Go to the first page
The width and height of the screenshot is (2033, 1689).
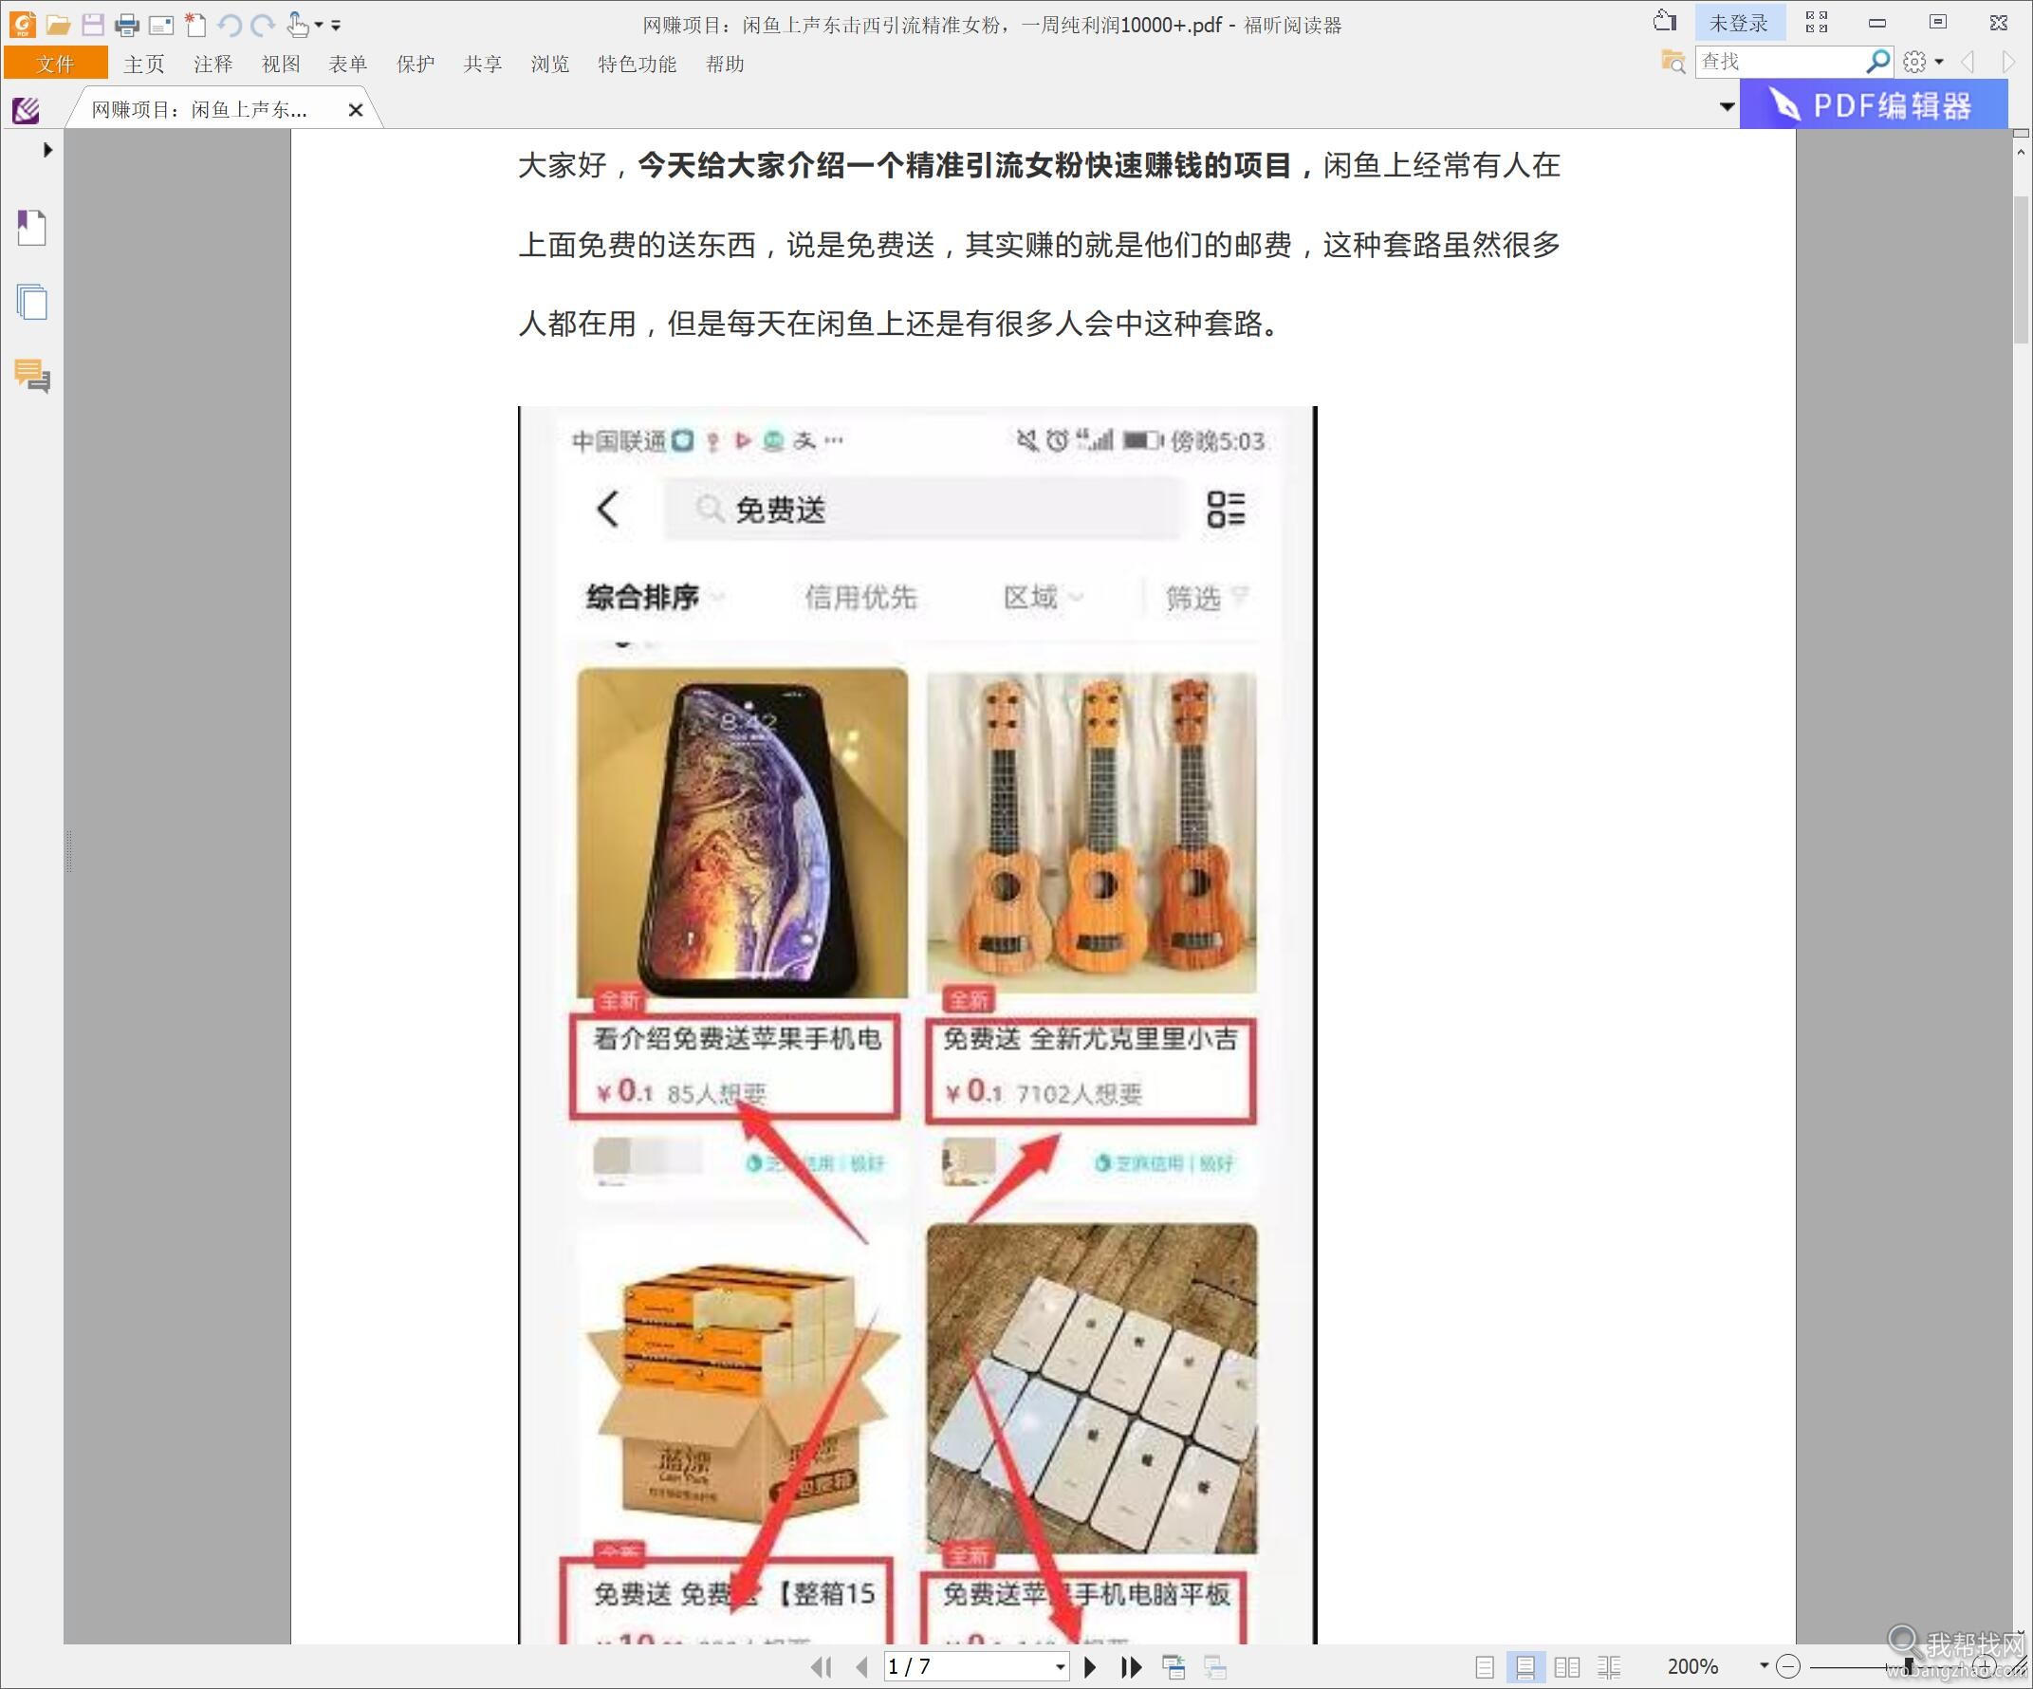point(822,1667)
